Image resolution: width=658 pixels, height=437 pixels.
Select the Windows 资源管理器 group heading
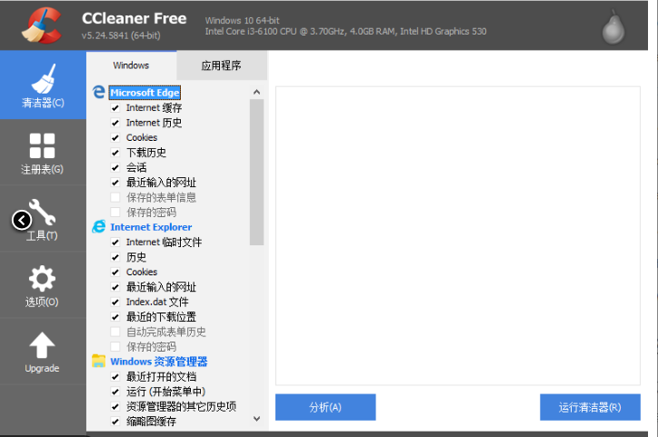(x=159, y=362)
